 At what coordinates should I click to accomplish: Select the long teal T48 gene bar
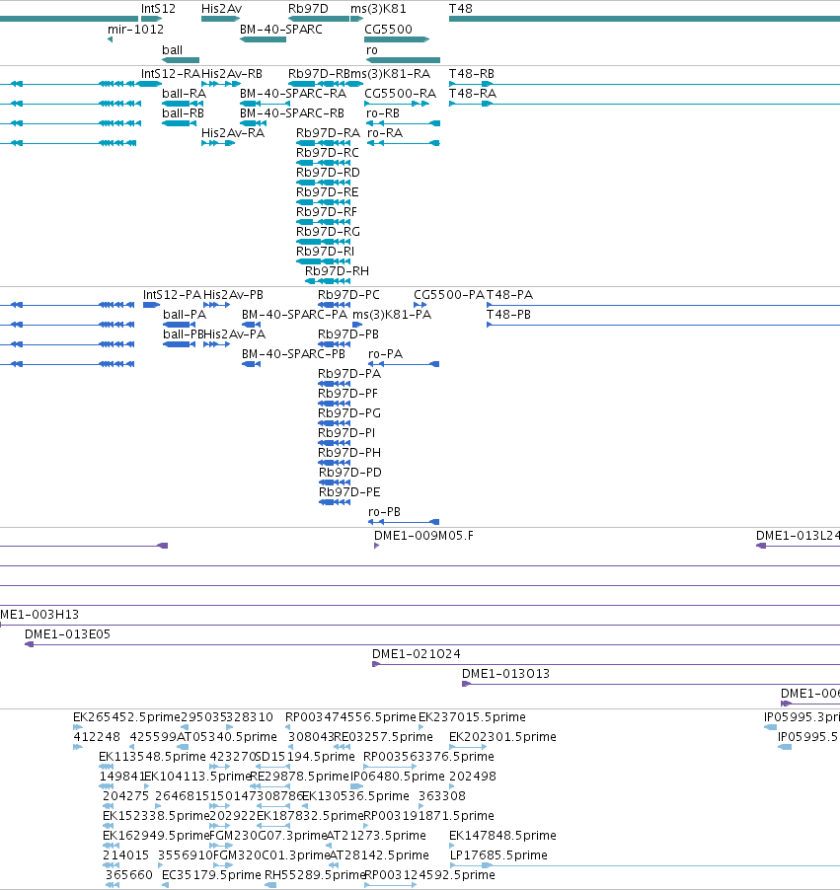(x=644, y=19)
